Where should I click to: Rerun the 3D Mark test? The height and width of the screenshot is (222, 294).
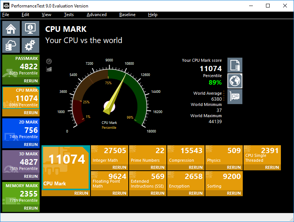pos(21,176)
